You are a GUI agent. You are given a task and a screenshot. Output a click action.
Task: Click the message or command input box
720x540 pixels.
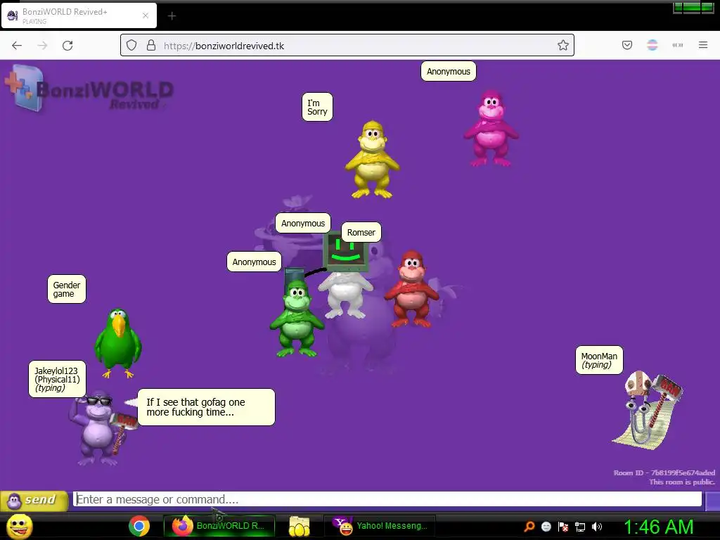(x=387, y=499)
